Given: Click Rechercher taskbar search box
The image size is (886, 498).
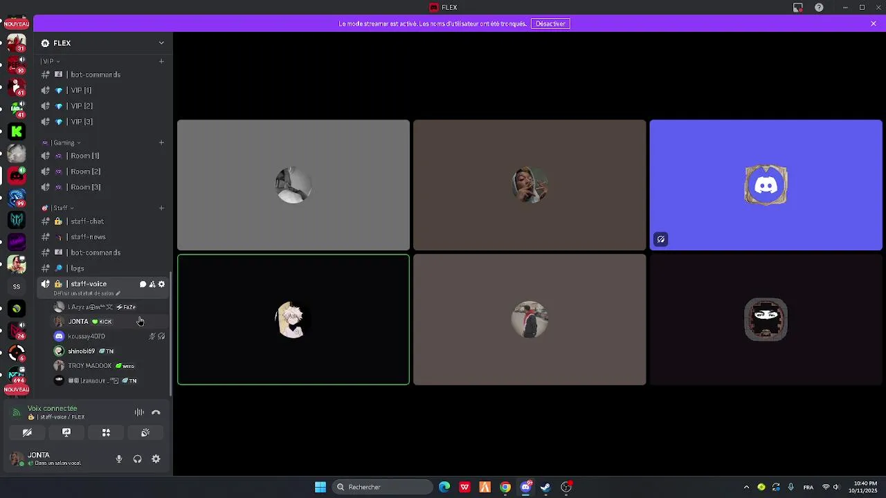Looking at the screenshot, I should coord(382,487).
